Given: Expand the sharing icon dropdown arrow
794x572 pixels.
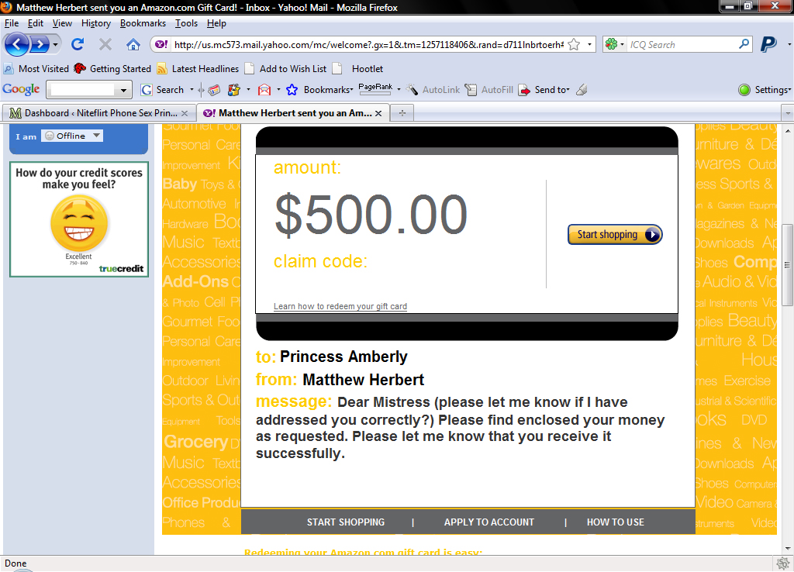Looking at the screenshot, I should (248, 90).
